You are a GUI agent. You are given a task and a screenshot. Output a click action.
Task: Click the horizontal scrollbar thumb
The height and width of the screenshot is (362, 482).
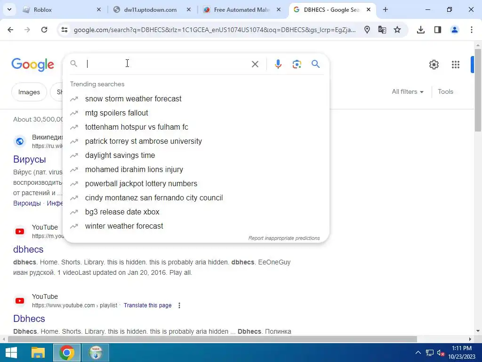coord(212,339)
